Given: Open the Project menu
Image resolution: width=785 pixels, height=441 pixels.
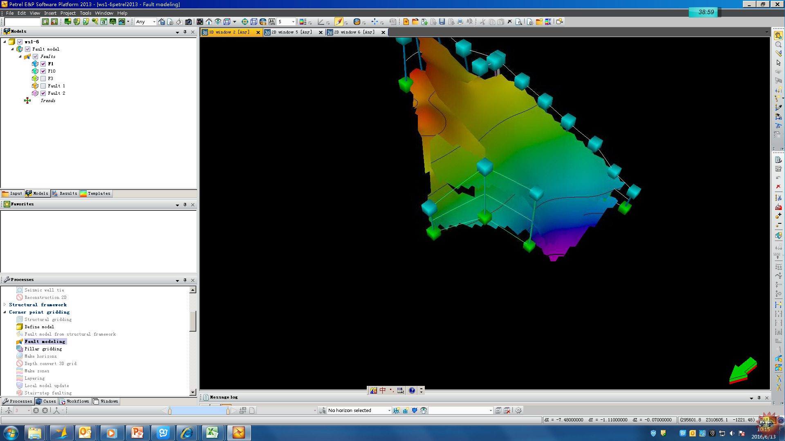Looking at the screenshot, I should tap(68, 13).
